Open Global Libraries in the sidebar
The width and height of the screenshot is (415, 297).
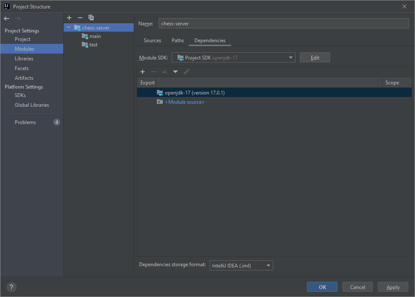click(x=32, y=105)
